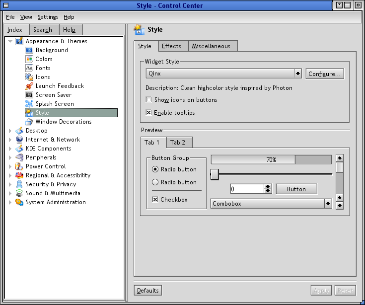The width and height of the screenshot is (365, 305).
Task: Click the preview scrollbar up arrow at top
Action: pyautogui.click(x=340, y=158)
